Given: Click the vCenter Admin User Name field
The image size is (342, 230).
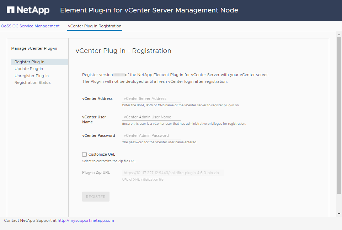Looking at the screenshot, I should 152,117.
